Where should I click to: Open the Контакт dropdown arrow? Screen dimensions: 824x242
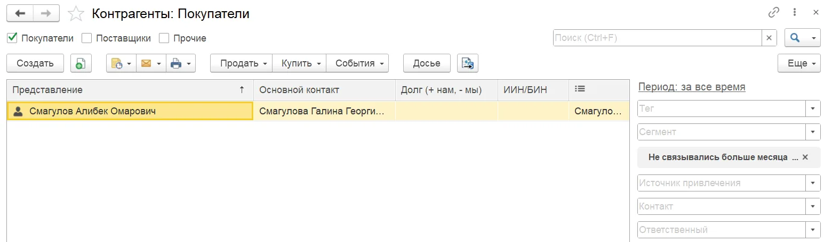(813, 206)
